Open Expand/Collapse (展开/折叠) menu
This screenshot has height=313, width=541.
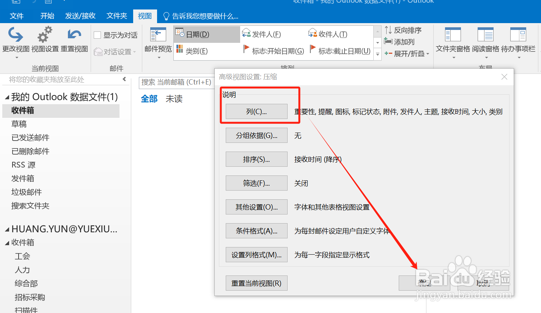pyautogui.click(x=407, y=54)
